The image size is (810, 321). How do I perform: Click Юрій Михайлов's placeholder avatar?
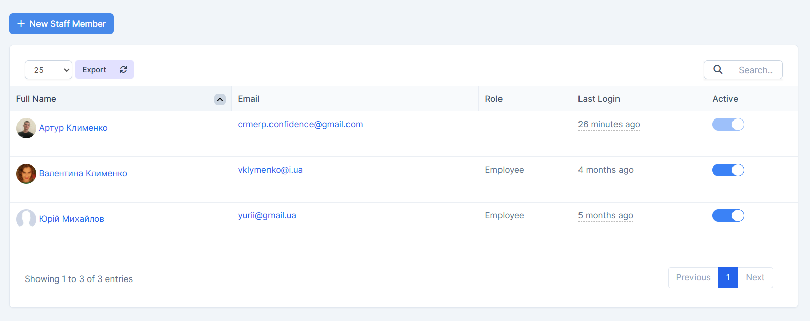pyautogui.click(x=26, y=219)
